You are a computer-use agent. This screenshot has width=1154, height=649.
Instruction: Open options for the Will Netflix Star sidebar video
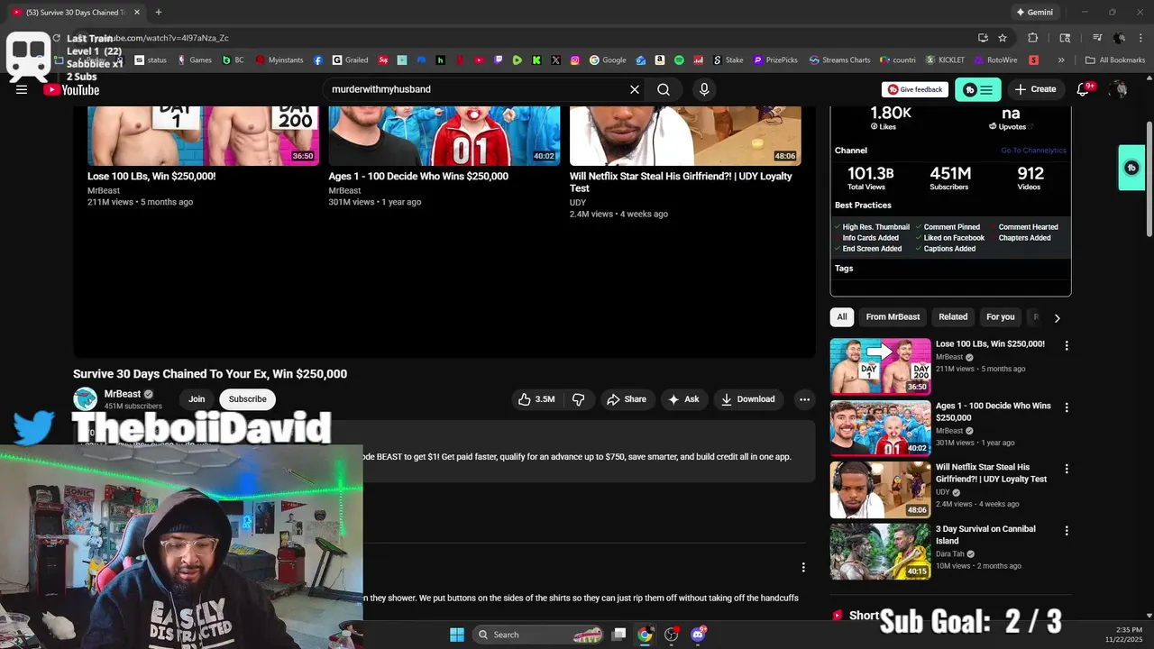coord(1067,469)
